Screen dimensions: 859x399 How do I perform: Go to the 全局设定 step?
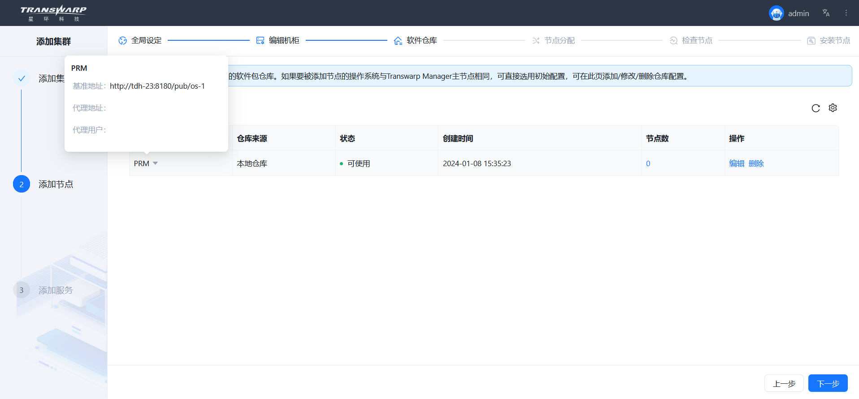point(146,40)
